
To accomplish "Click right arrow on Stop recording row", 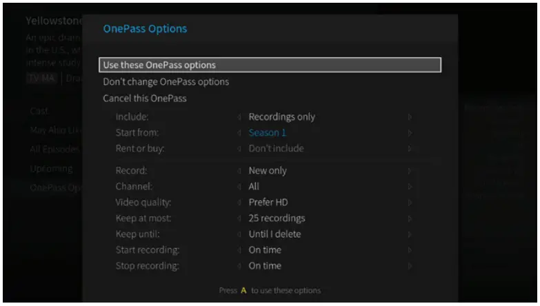I will pyautogui.click(x=410, y=266).
